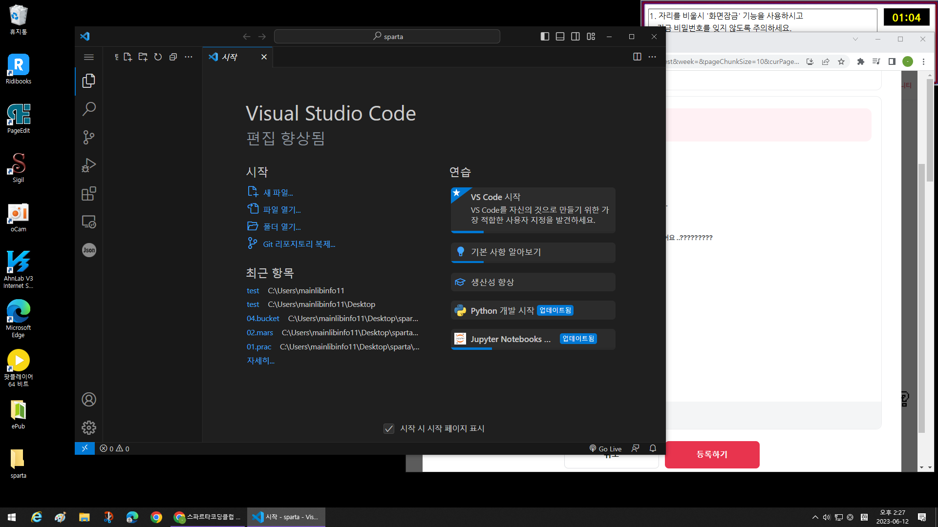The height and width of the screenshot is (527, 938).
Task: Open the Manage gear icon
Action: point(88,428)
